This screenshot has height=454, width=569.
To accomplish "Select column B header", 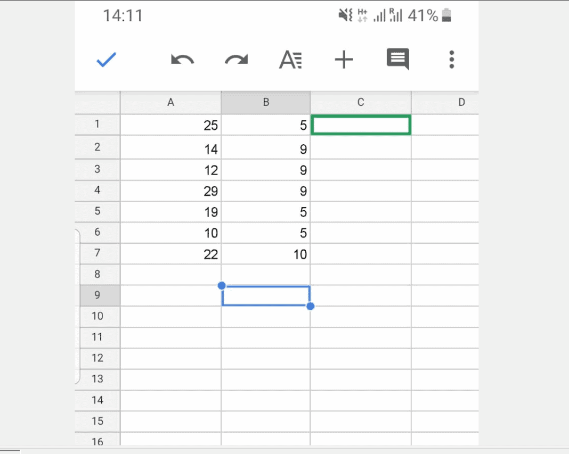I will [266, 103].
